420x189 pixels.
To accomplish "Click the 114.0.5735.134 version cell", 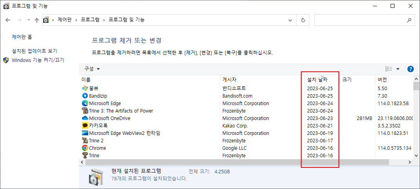I will tap(395, 148).
